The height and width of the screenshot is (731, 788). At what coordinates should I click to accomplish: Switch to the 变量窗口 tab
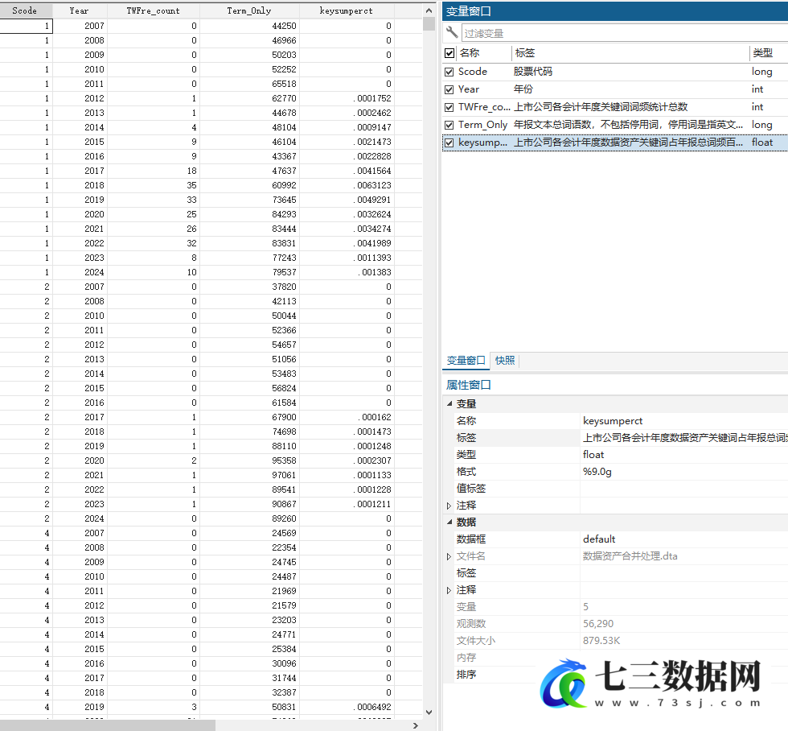coord(466,361)
